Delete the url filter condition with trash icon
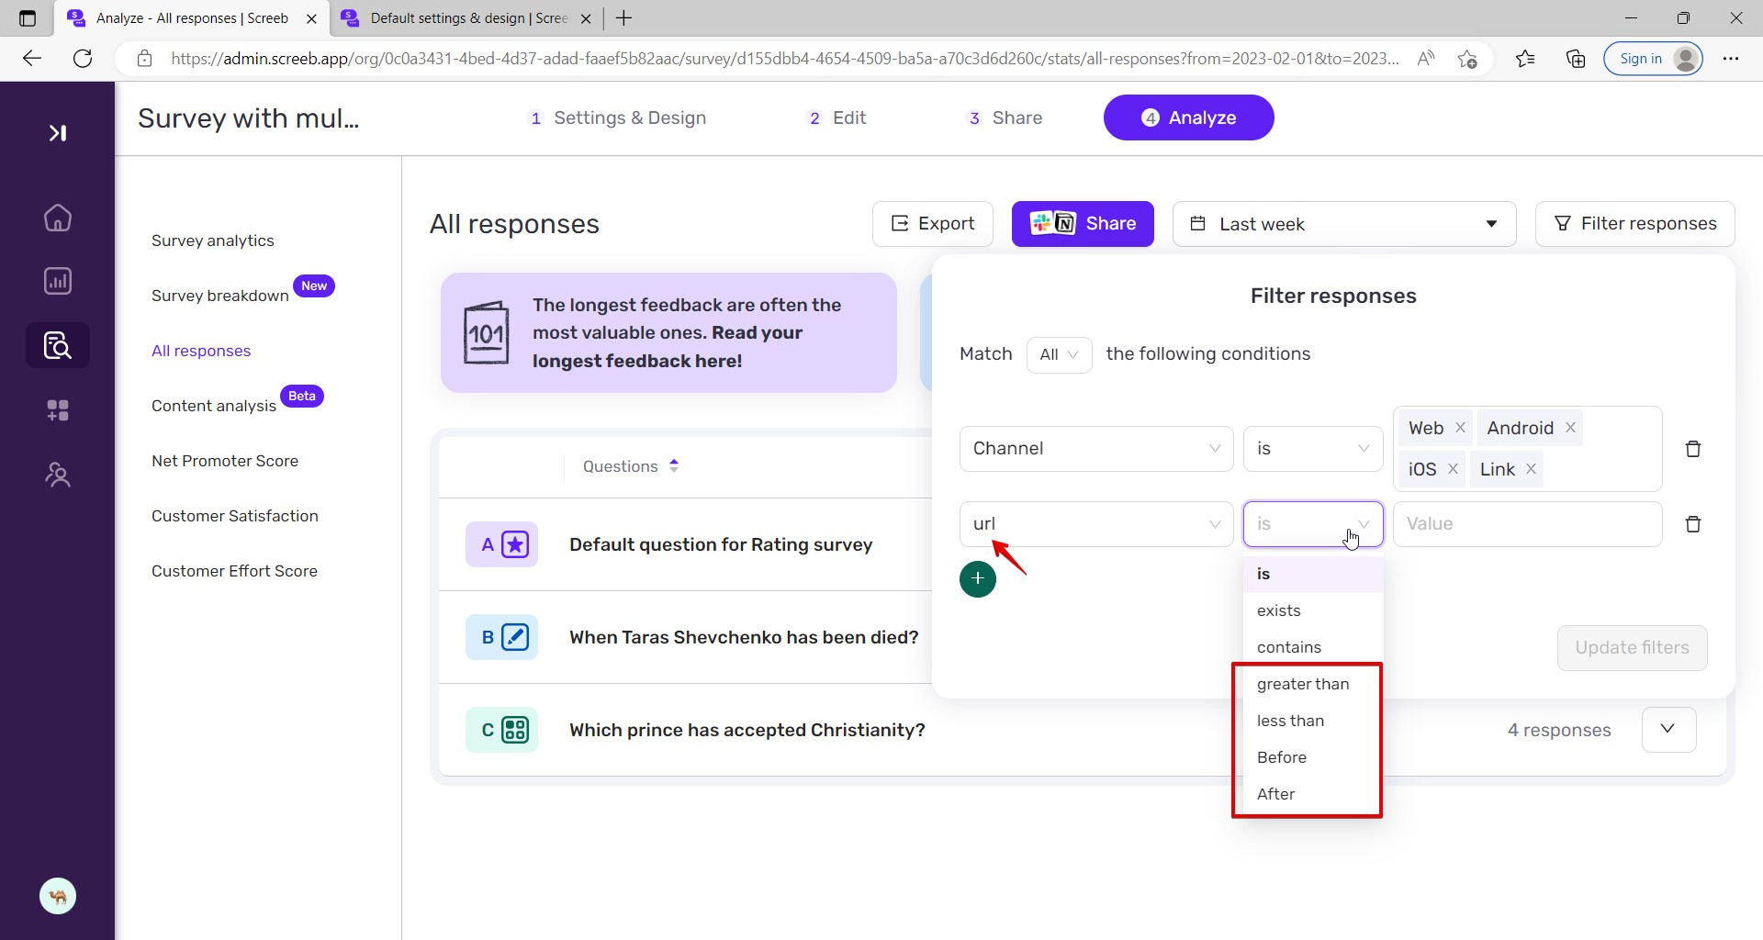 1693,524
